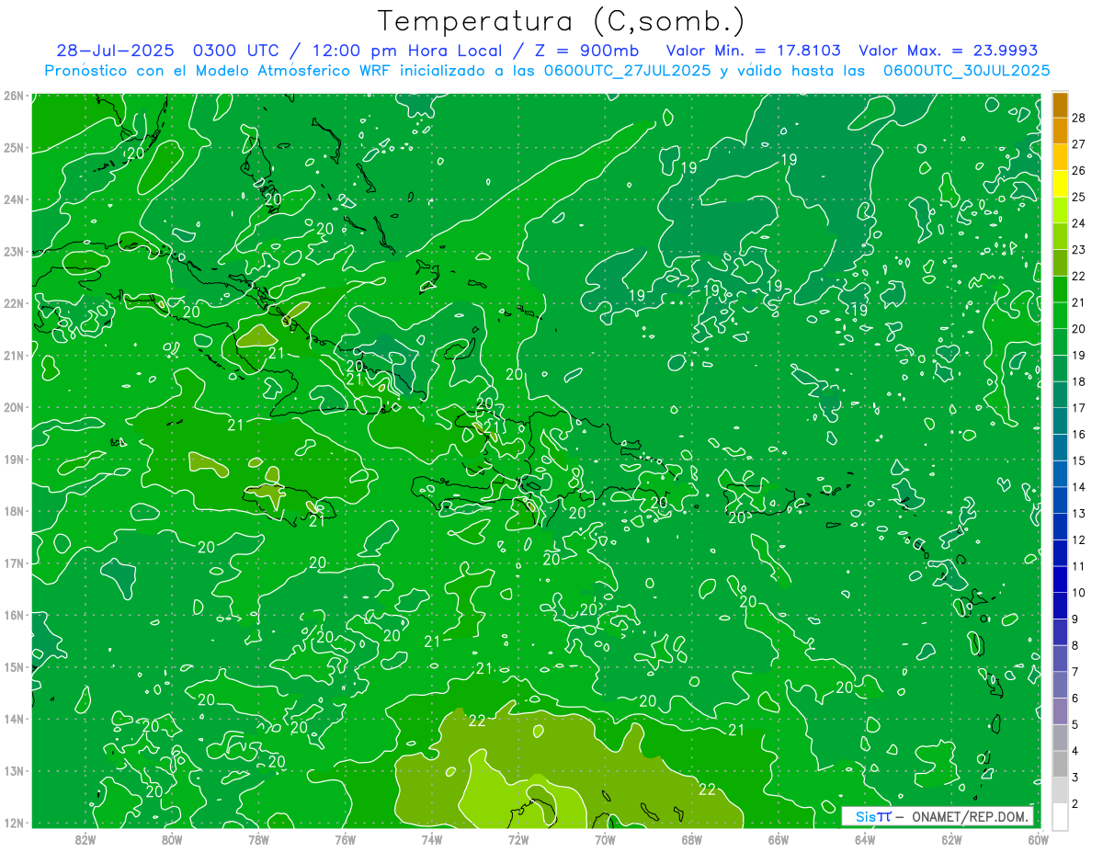Click the '74W' longitude label
This screenshot has width=1103, height=852.
432,839
